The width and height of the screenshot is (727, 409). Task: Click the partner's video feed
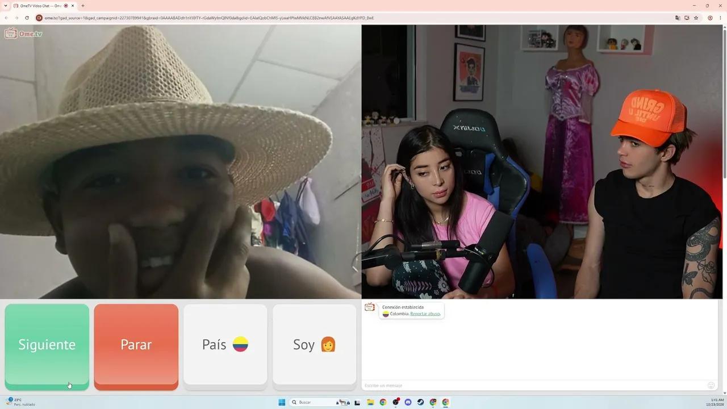pos(181,162)
